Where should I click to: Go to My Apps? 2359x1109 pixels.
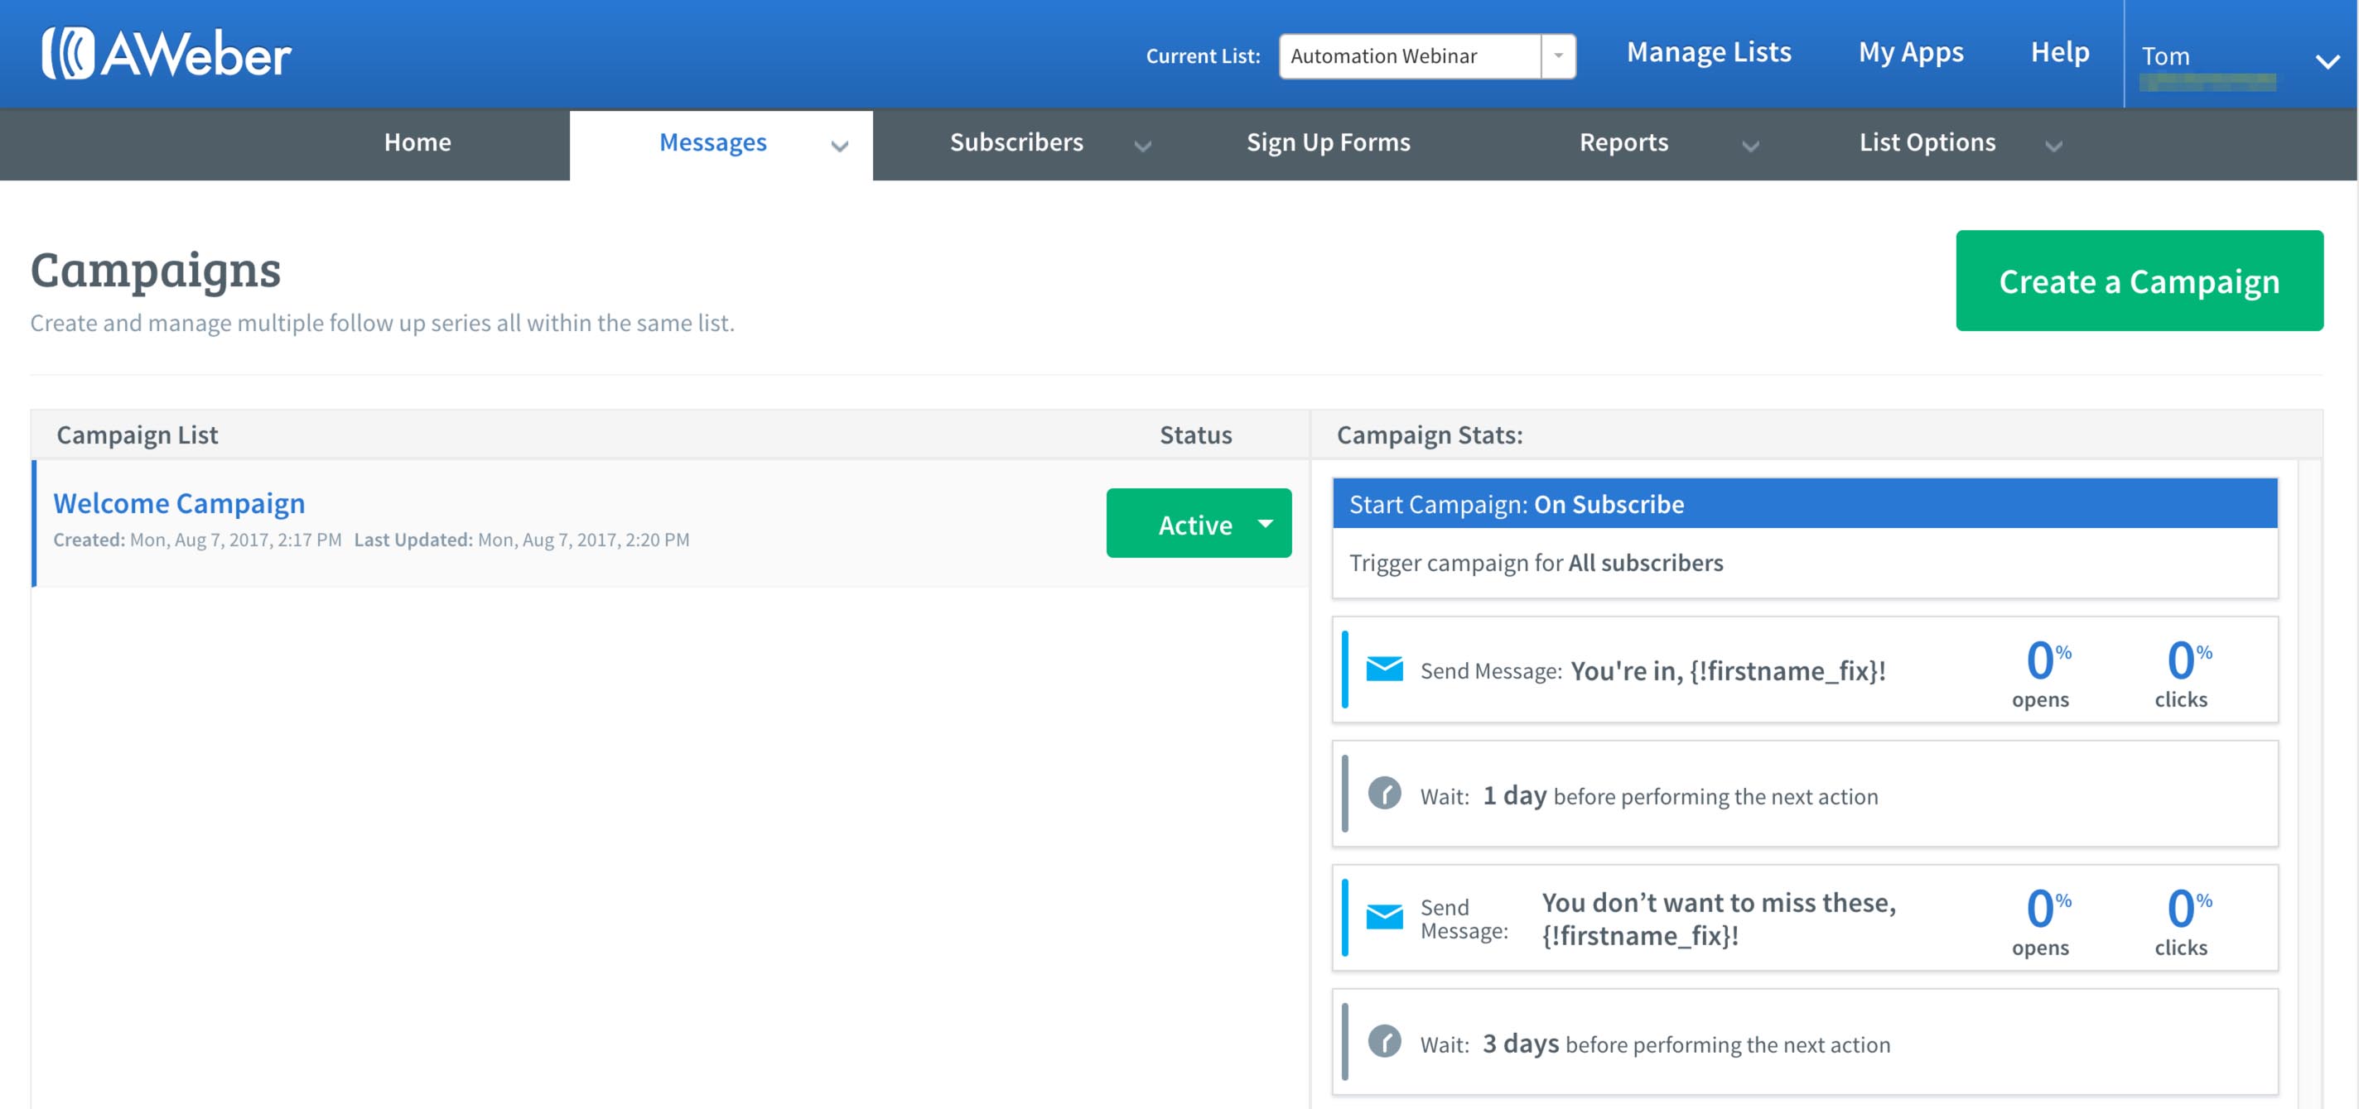coord(1910,52)
